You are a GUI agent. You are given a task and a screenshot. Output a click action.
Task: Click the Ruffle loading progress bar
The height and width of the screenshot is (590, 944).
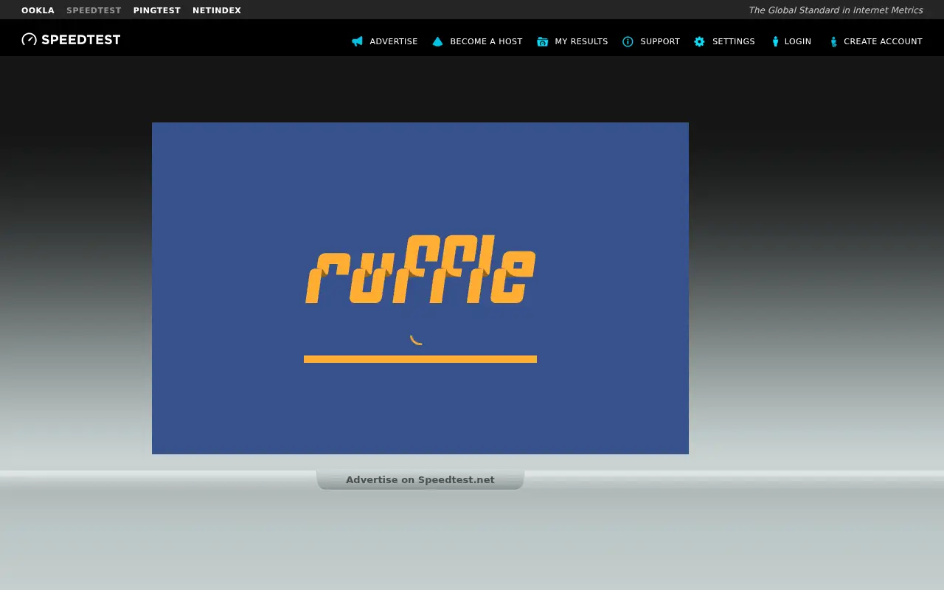pos(420,359)
